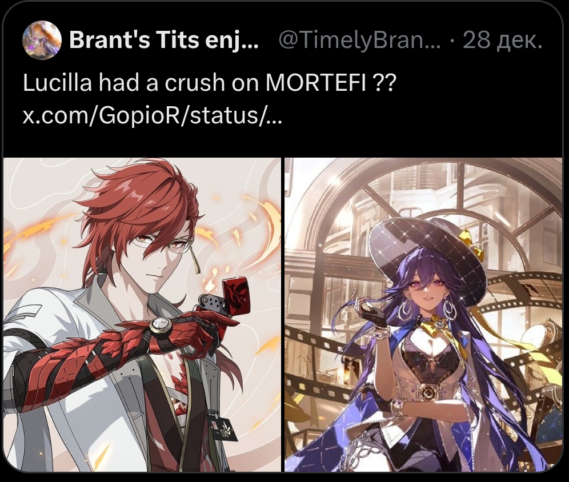569x482 pixels.
Task: Click the yellow necktie on the purple-haired girl
Action: point(436,324)
